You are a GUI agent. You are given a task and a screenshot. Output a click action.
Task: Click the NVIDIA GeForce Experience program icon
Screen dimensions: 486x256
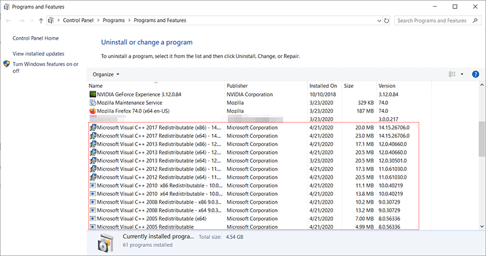93,94
